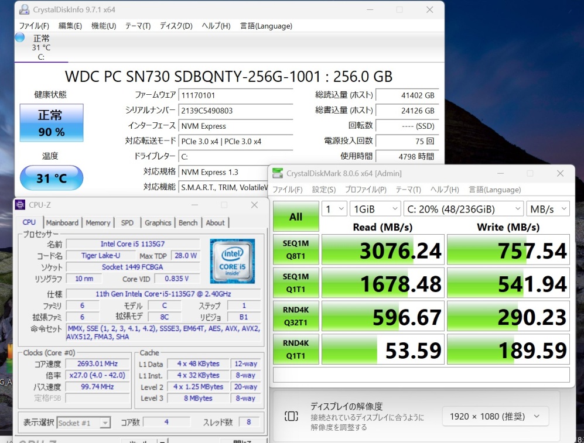Click the 53.59 random read result
Viewport: 584px width, 443px height.
383,349
